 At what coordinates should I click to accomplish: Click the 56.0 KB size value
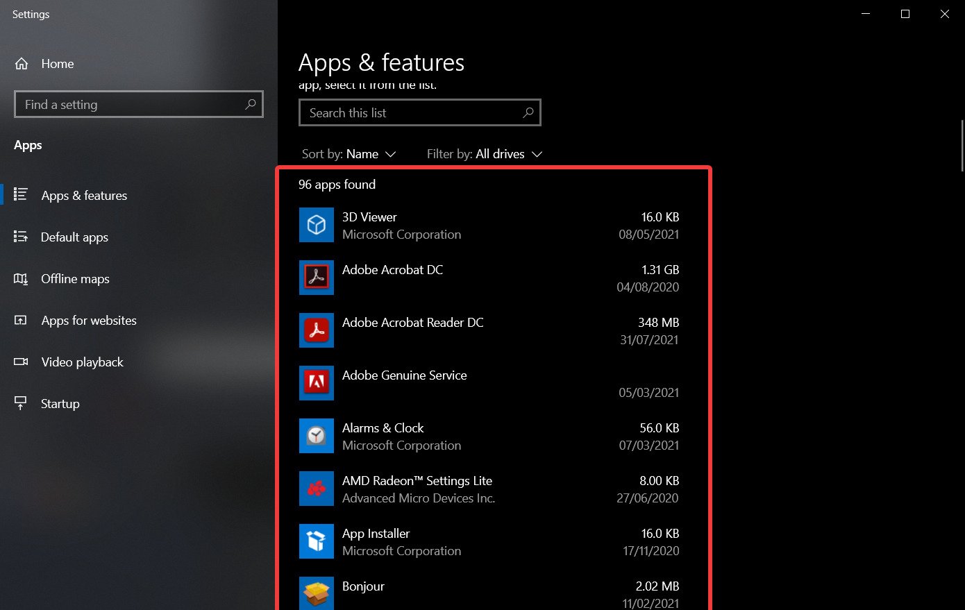(x=660, y=428)
